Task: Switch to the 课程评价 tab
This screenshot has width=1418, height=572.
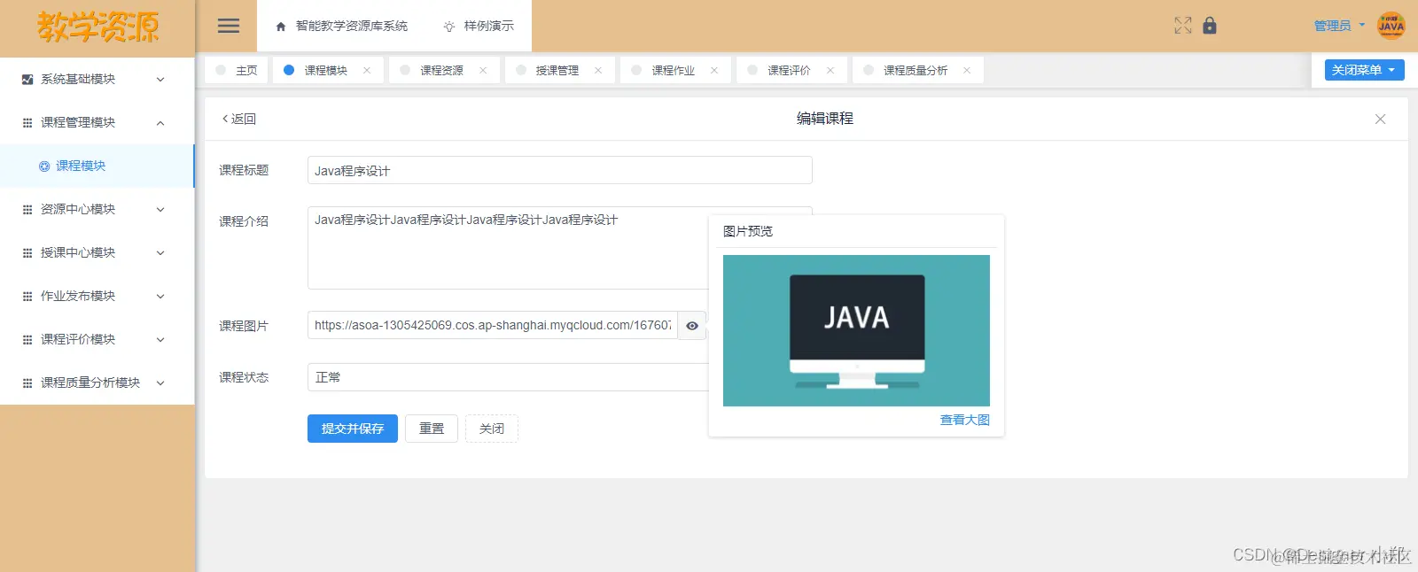Action: click(791, 70)
